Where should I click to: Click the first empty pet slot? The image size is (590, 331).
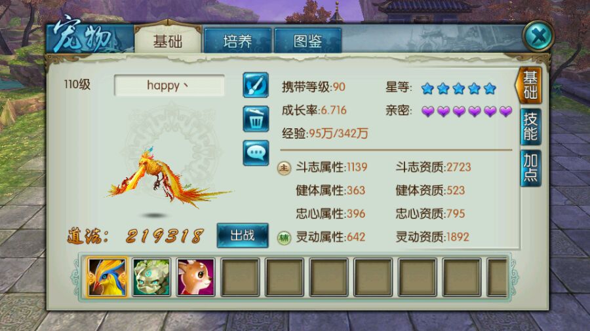pos(240,277)
